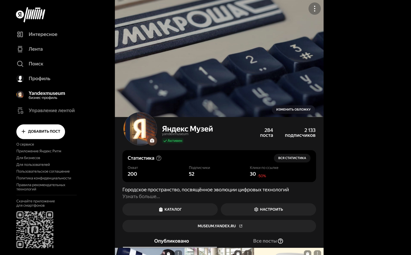Screen dimensions: 411x255
Task: Click the Подписчики value 52
Action: click(192, 174)
